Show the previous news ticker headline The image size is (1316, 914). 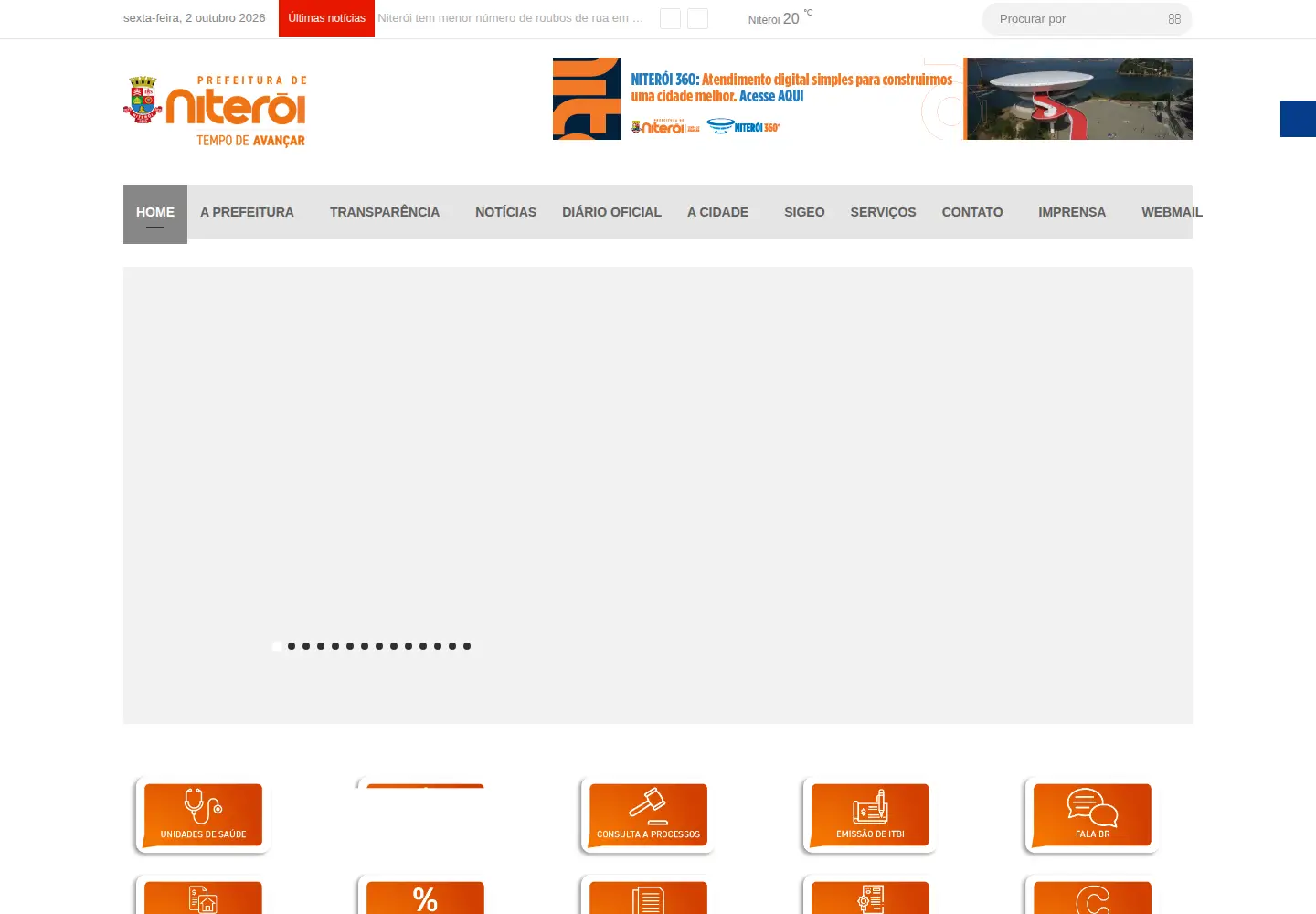tap(670, 19)
